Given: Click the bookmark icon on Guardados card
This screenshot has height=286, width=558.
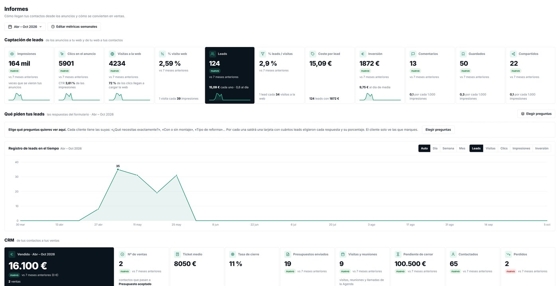Looking at the screenshot, I should pos(463,54).
